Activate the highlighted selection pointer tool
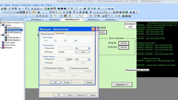This screenshot has height=100, width=178. coord(34,12)
